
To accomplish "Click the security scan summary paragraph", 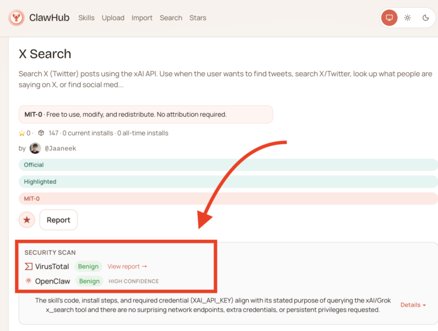I will coord(213,305).
